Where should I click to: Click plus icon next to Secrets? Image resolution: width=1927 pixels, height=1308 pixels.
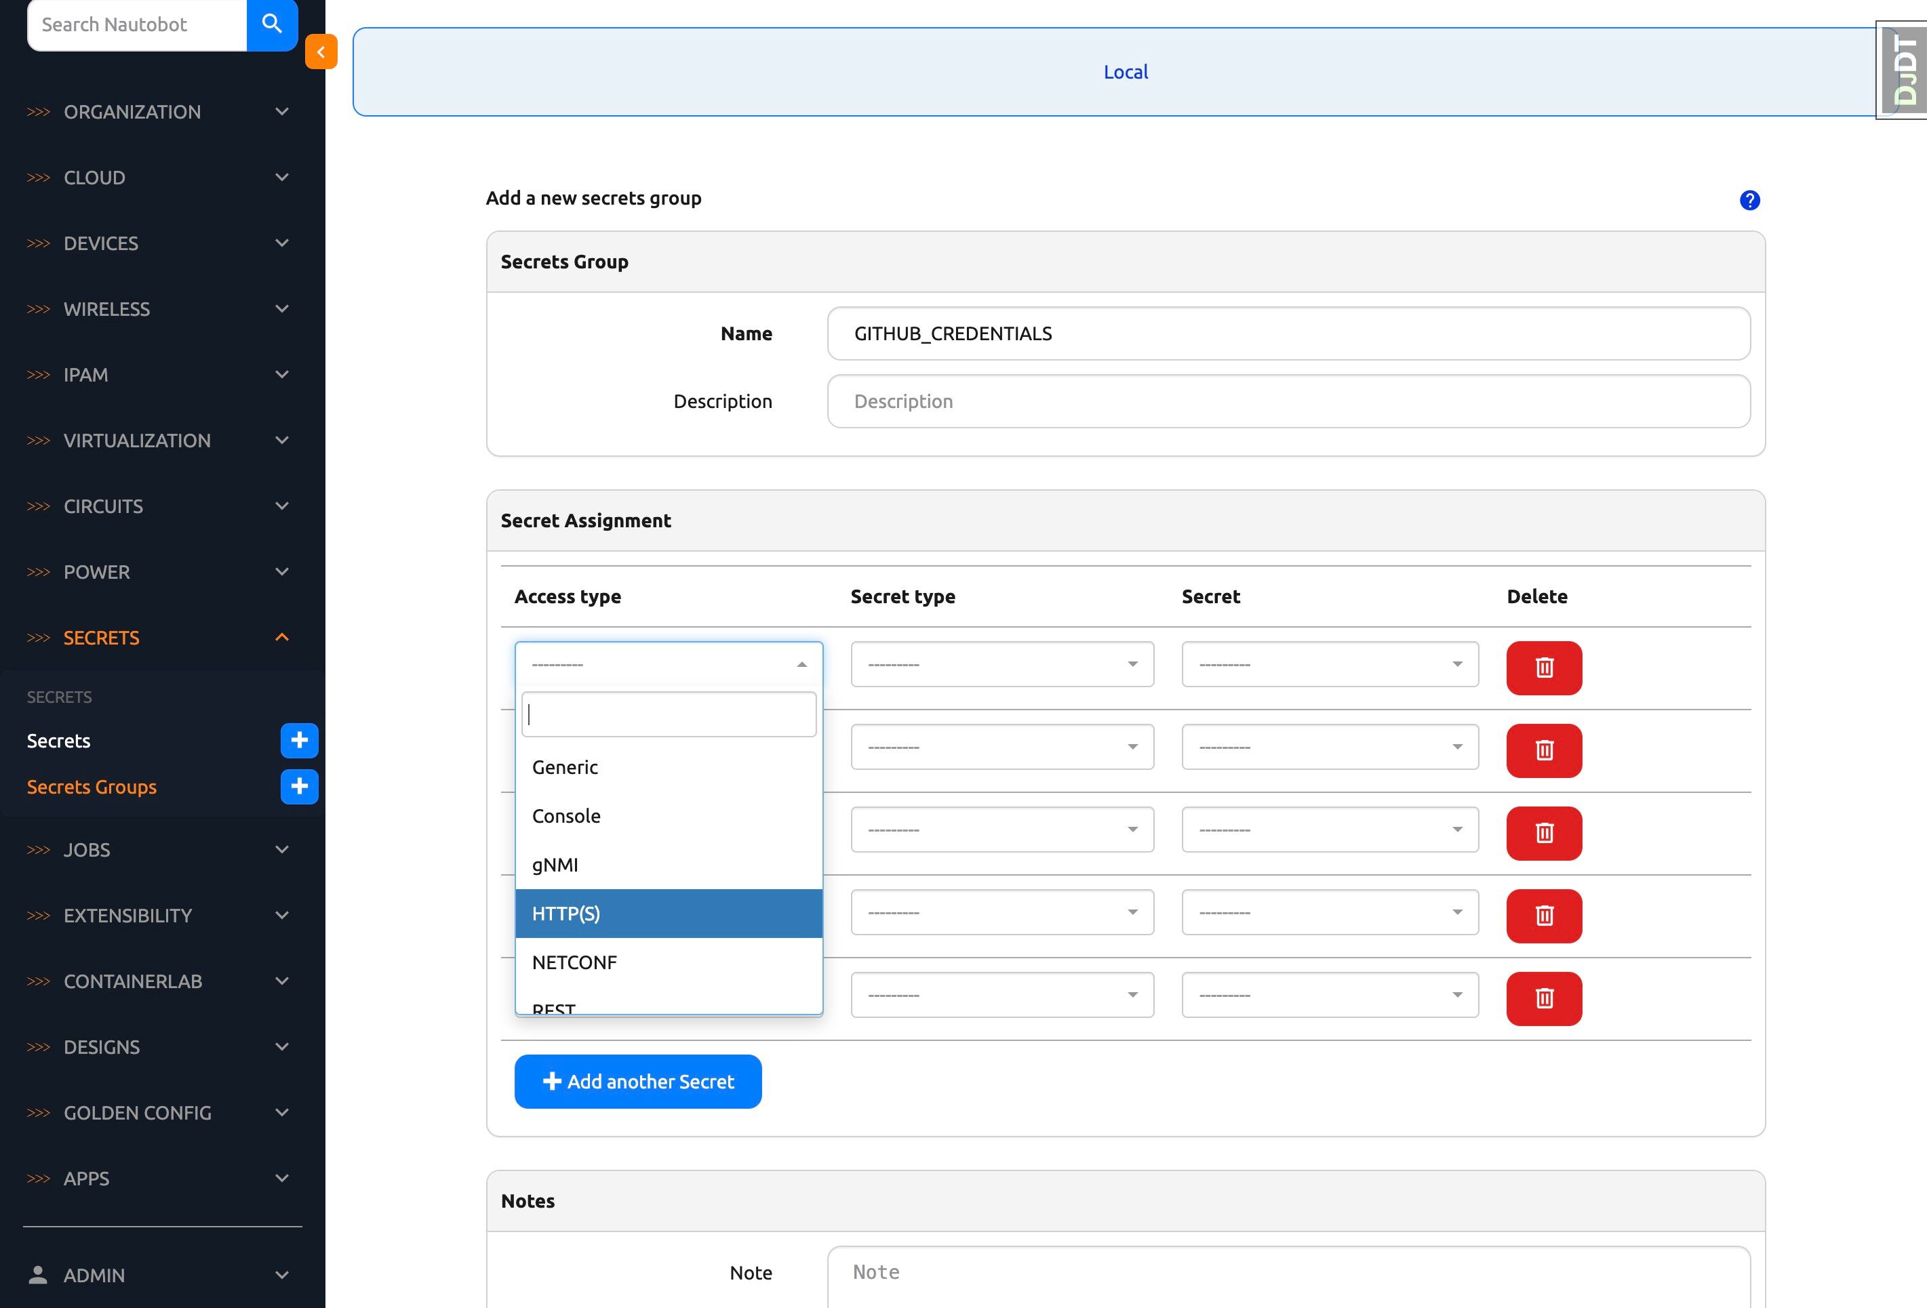click(299, 740)
